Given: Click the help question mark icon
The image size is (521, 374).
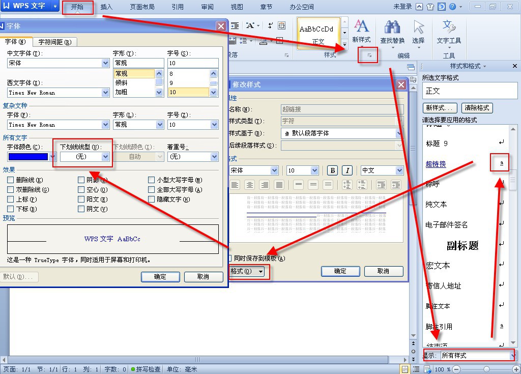Looking at the screenshot, I should point(452,6).
